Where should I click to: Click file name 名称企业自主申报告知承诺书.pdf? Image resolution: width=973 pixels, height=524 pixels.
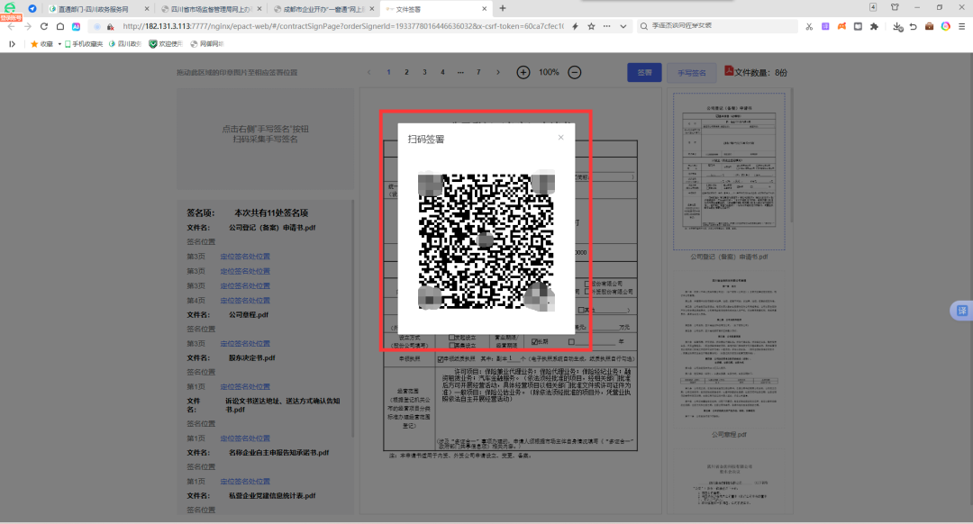pos(278,453)
